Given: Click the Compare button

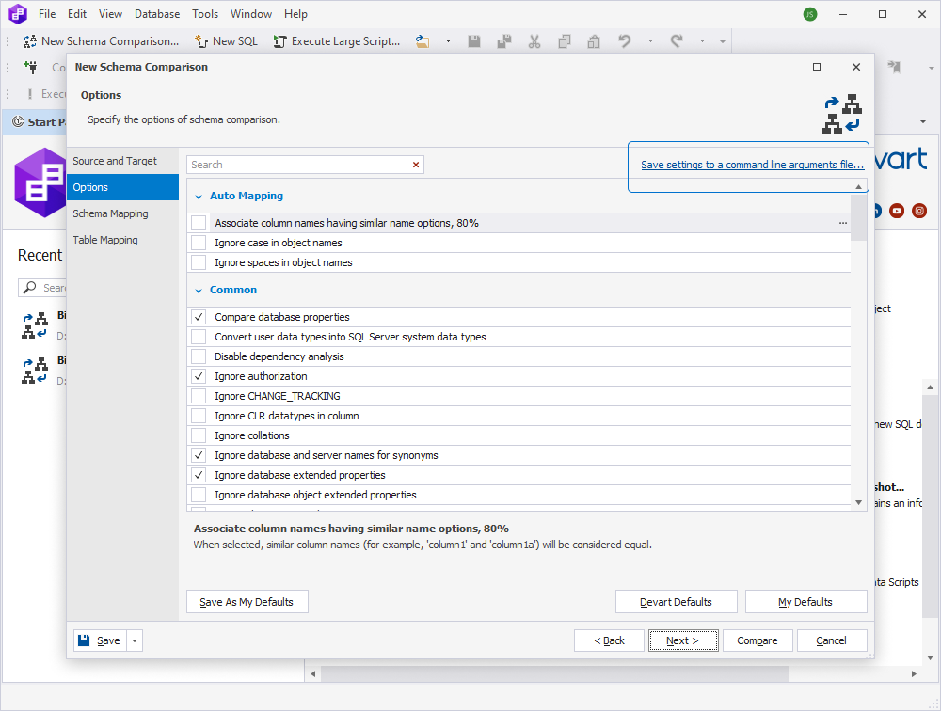Looking at the screenshot, I should 758,640.
